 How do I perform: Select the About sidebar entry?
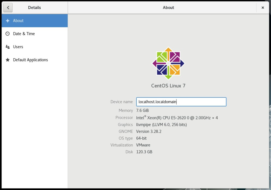point(35,21)
